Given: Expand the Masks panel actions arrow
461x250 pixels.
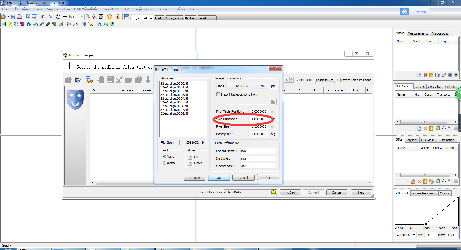Looking at the screenshot, I should [456, 75].
